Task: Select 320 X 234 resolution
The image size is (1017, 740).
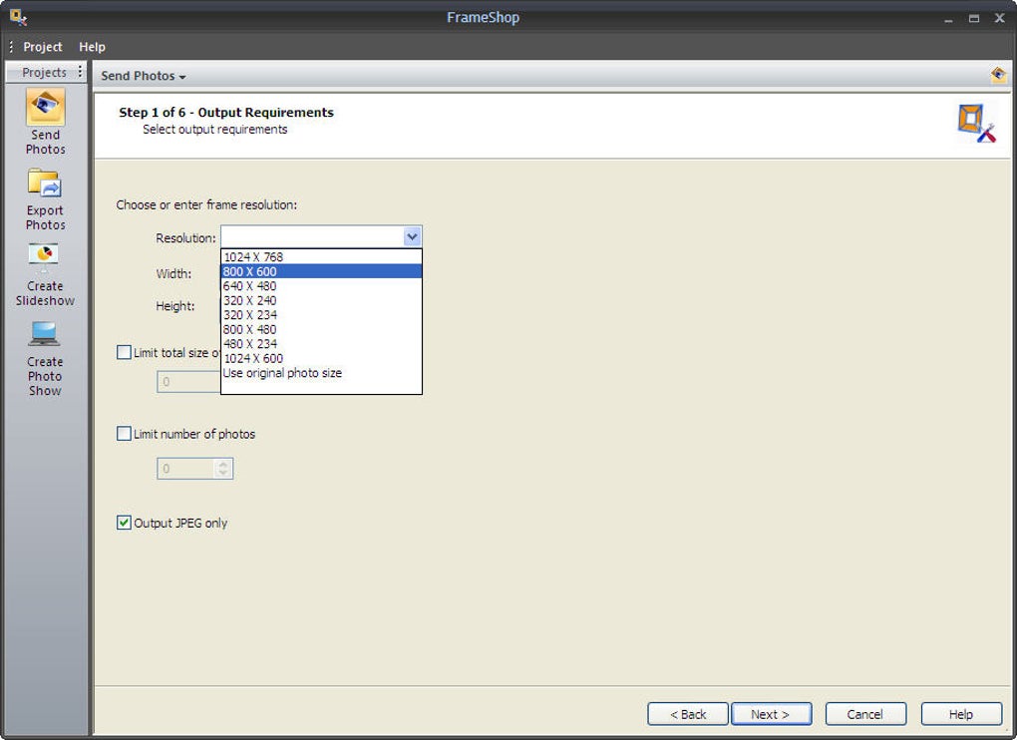Action: click(321, 314)
